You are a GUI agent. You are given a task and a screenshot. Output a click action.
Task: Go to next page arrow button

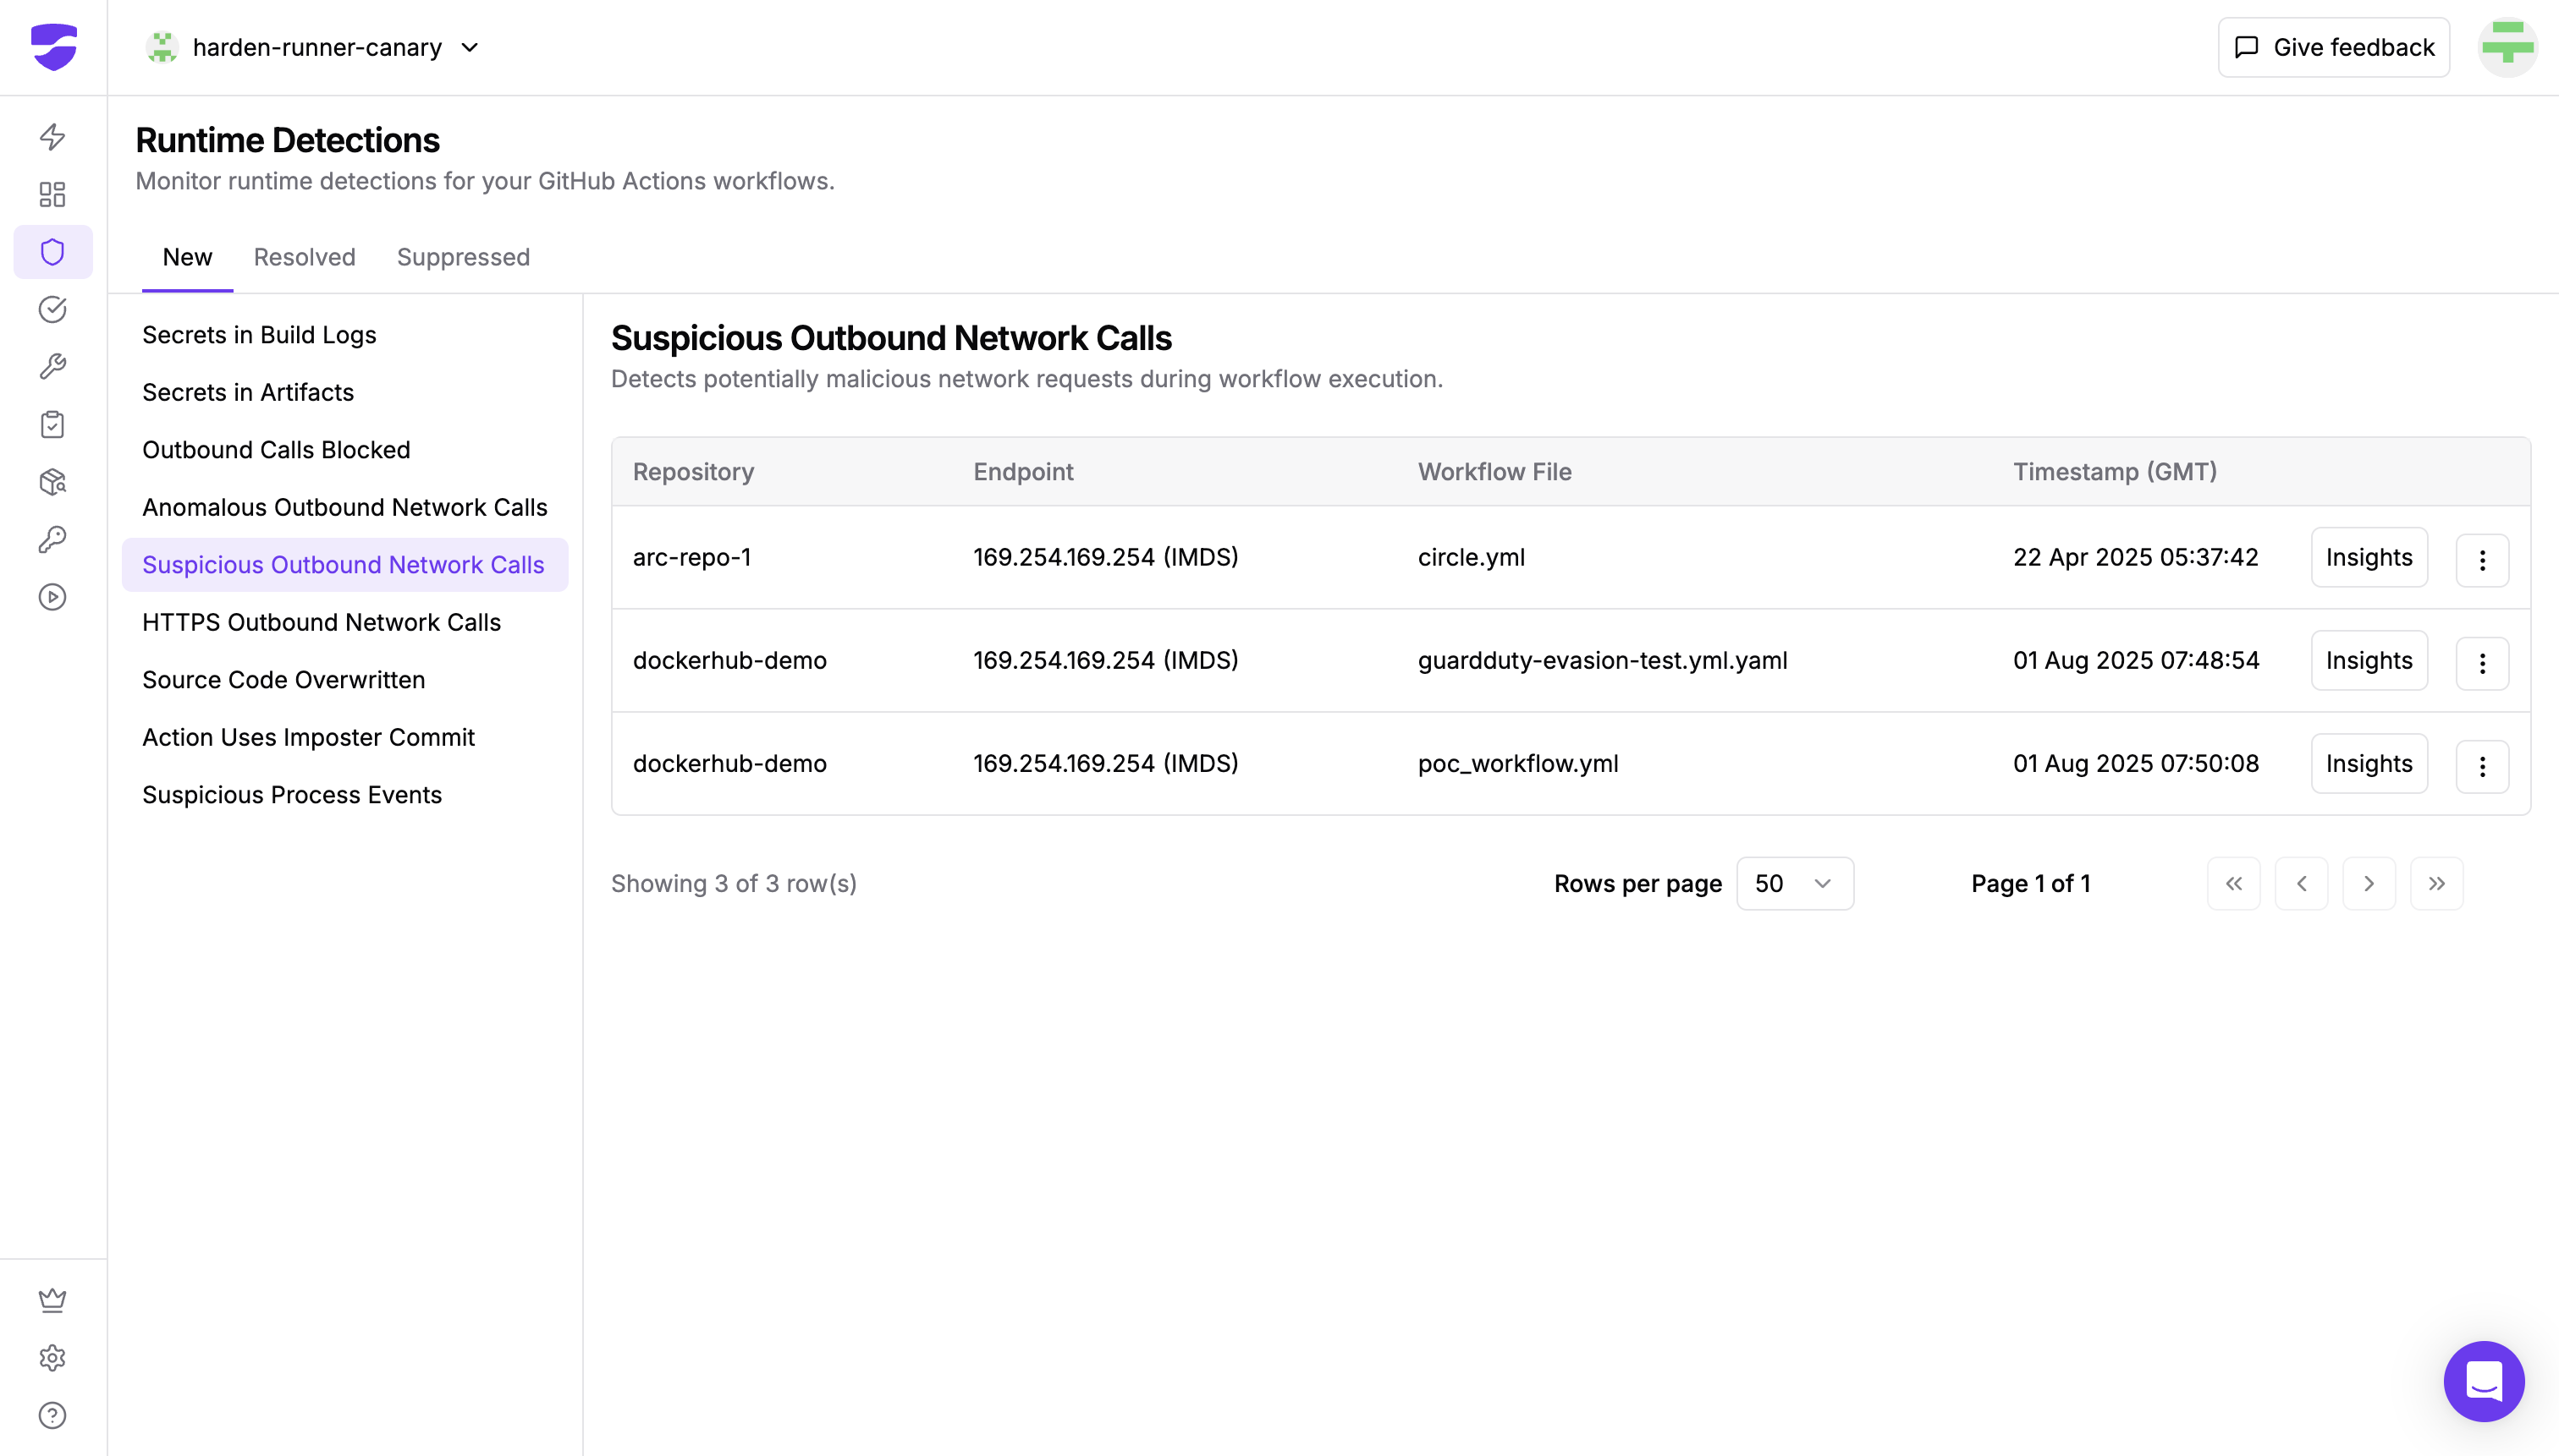(2368, 883)
